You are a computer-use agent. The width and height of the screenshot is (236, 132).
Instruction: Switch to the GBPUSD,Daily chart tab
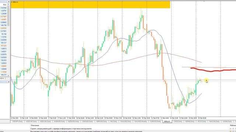(102, 121)
